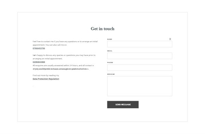Screen dimensions: 205x134
Task: Click the "Feel free to contact me" paragraph
Action: click(x=65, y=43)
